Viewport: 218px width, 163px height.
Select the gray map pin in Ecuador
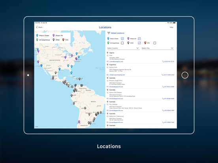coord(72,96)
